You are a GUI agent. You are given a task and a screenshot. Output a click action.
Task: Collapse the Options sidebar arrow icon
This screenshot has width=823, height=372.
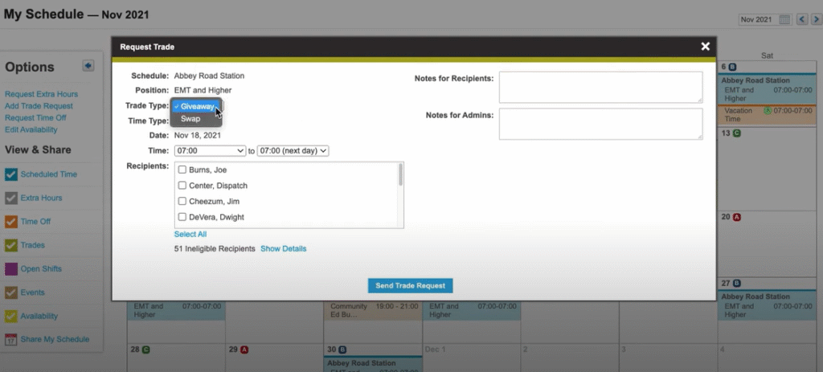(x=88, y=66)
